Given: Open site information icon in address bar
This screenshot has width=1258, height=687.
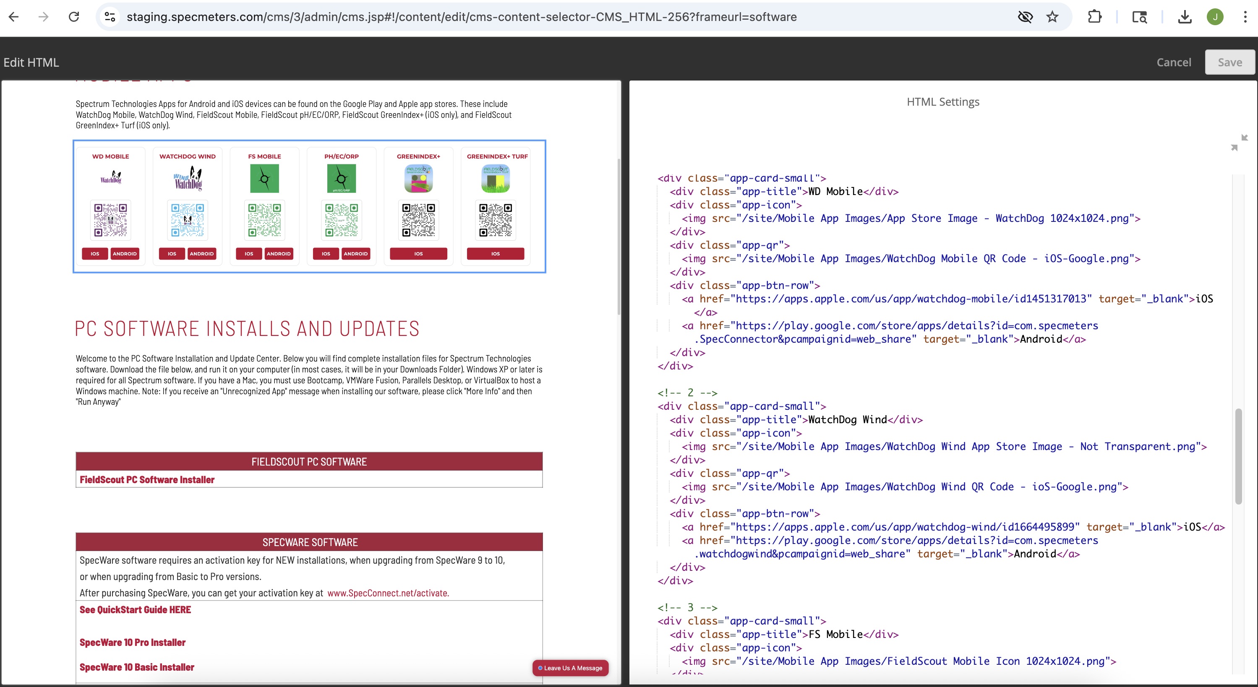Looking at the screenshot, I should 110,17.
